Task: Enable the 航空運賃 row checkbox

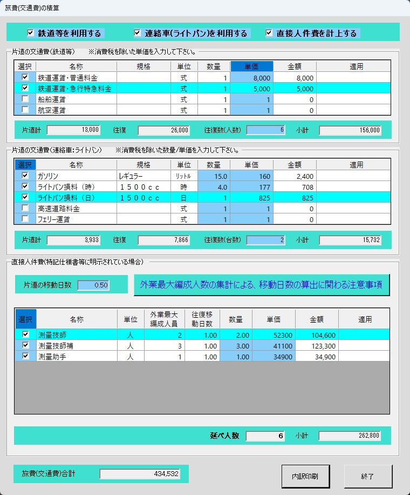Action: tap(25, 110)
